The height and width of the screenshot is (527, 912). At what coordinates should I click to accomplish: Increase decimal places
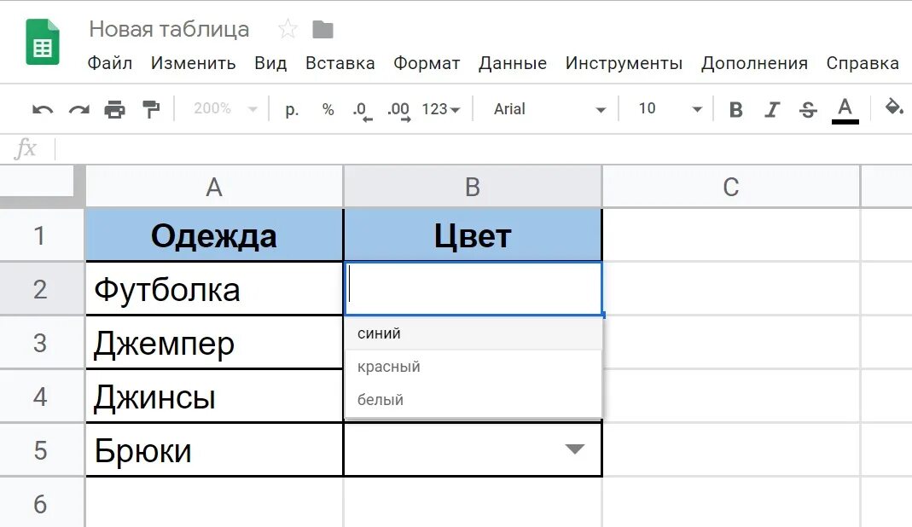[x=398, y=110]
